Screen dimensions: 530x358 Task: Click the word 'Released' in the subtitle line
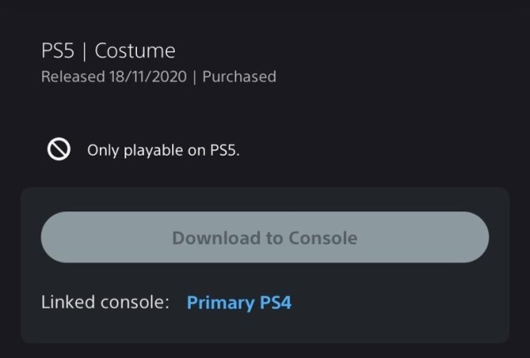(73, 77)
